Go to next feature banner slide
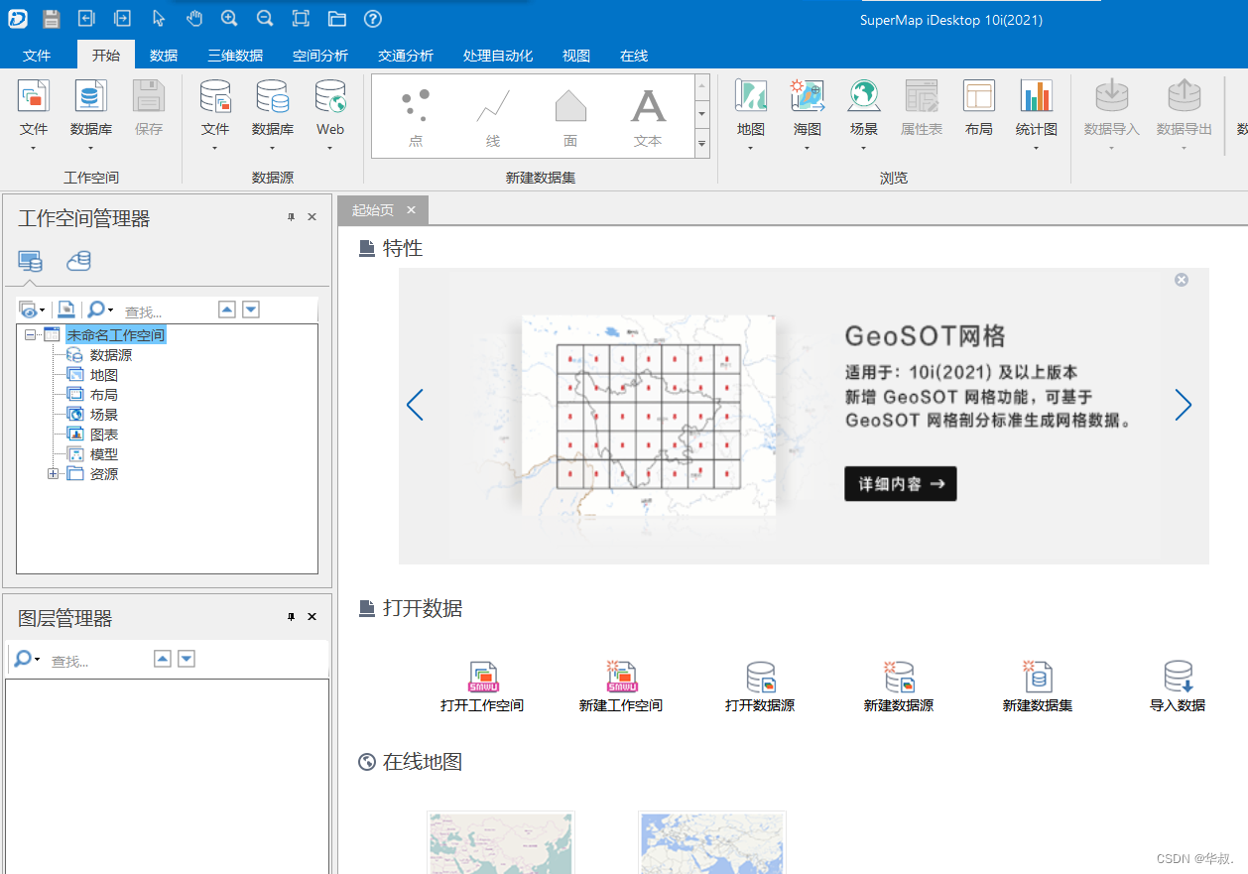 (1183, 405)
